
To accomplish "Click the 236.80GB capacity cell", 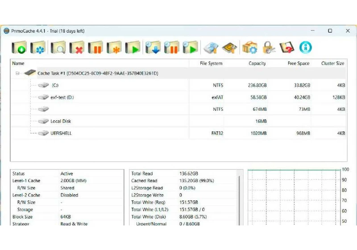I will click(x=257, y=85).
